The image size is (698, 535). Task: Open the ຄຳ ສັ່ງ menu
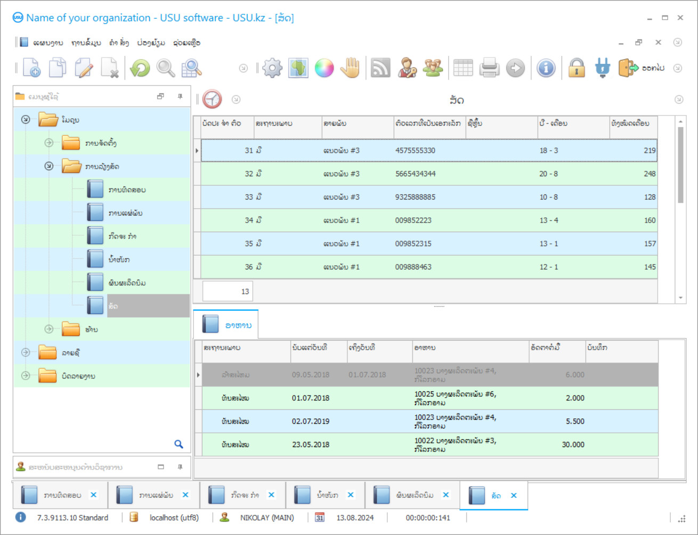[x=119, y=43]
